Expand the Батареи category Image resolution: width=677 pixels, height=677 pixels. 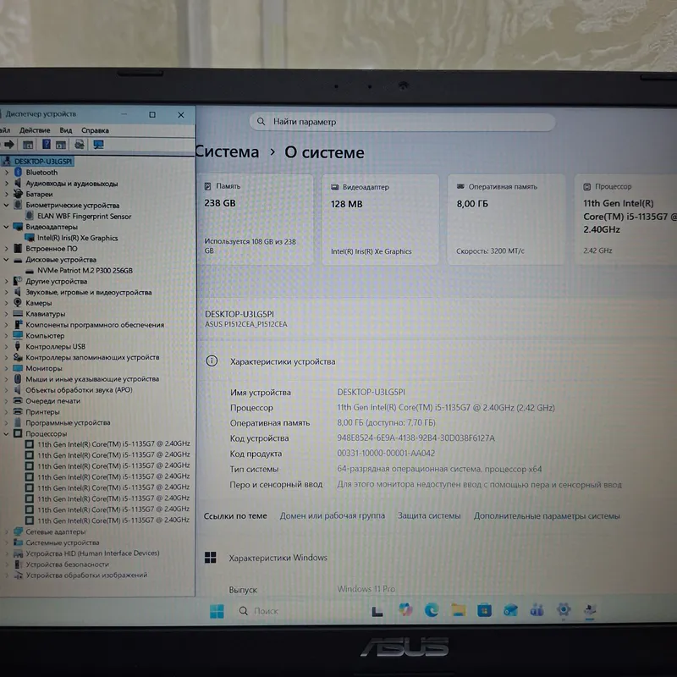(x=7, y=194)
